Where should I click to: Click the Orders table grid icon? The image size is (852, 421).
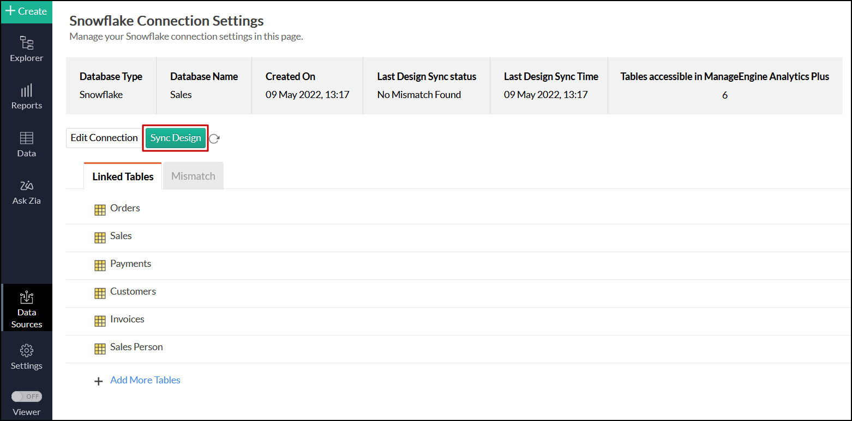pos(100,210)
